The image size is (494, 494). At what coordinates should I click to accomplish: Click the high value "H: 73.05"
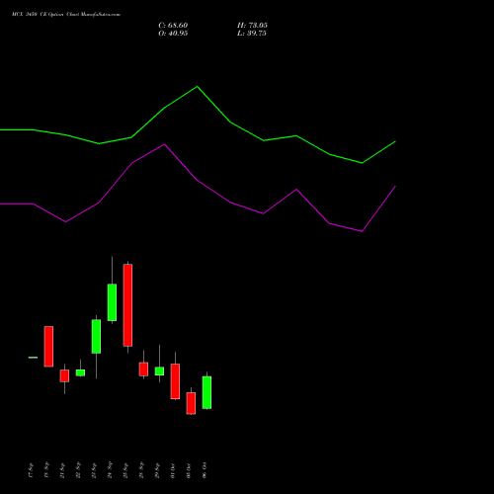click(x=252, y=26)
